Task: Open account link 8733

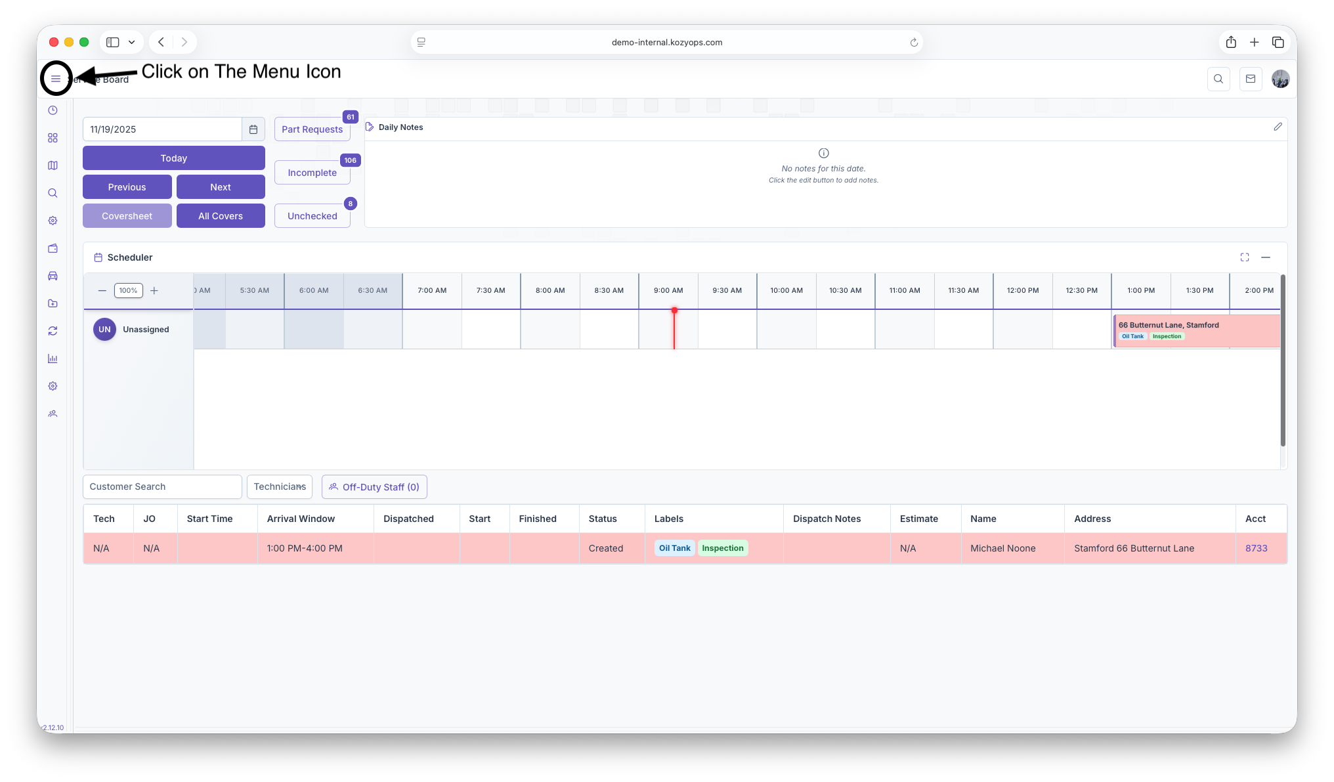Action: click(1256, 548)
